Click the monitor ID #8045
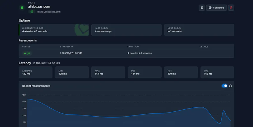The width and height of the screenshot is (253, 127). click(x=31, y=3)
